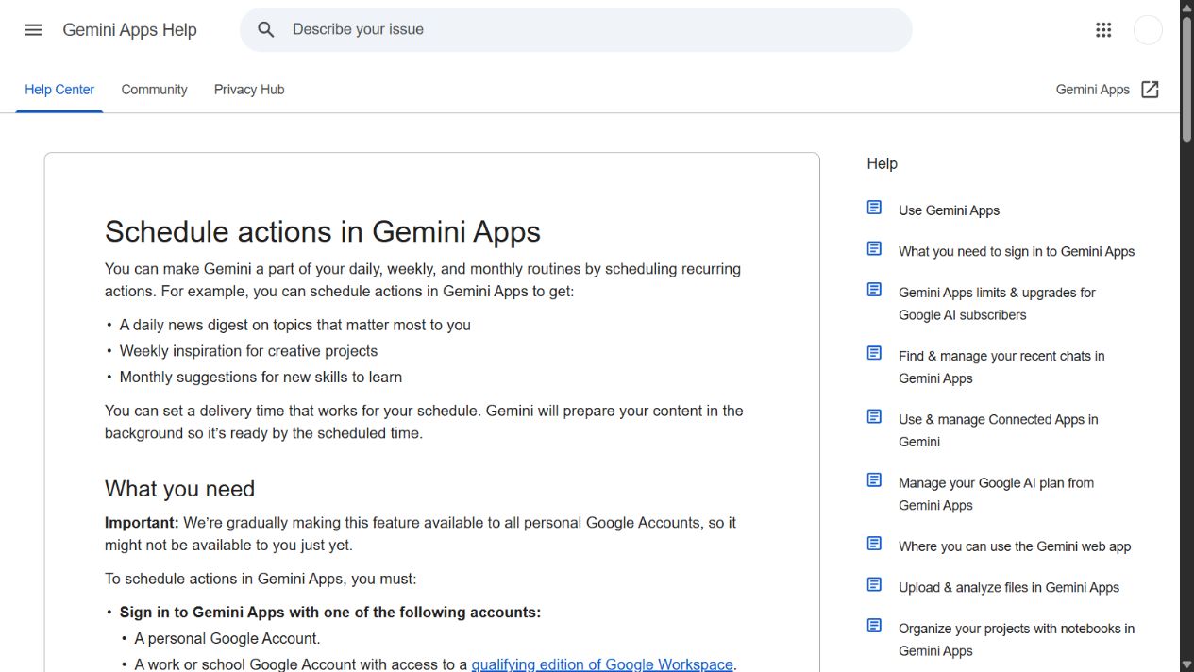Screen dimensions: 1194x672
Task: Open the hamburger main menu
Action: (x=33, y=29)
